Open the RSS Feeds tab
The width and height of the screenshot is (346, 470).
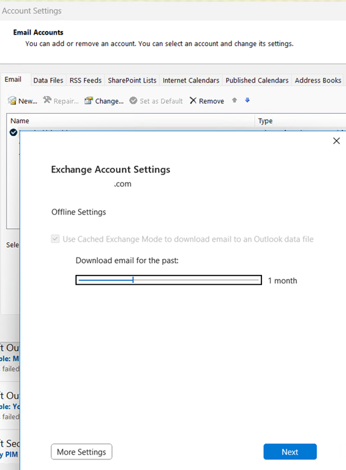coord(85,81)
